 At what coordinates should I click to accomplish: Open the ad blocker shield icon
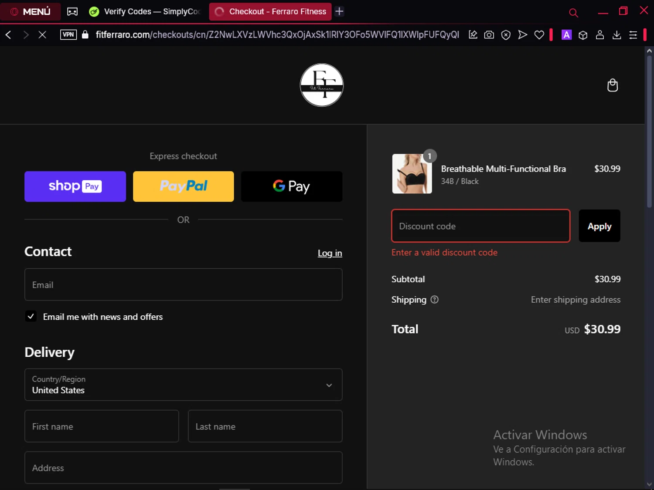pos(506,35)
